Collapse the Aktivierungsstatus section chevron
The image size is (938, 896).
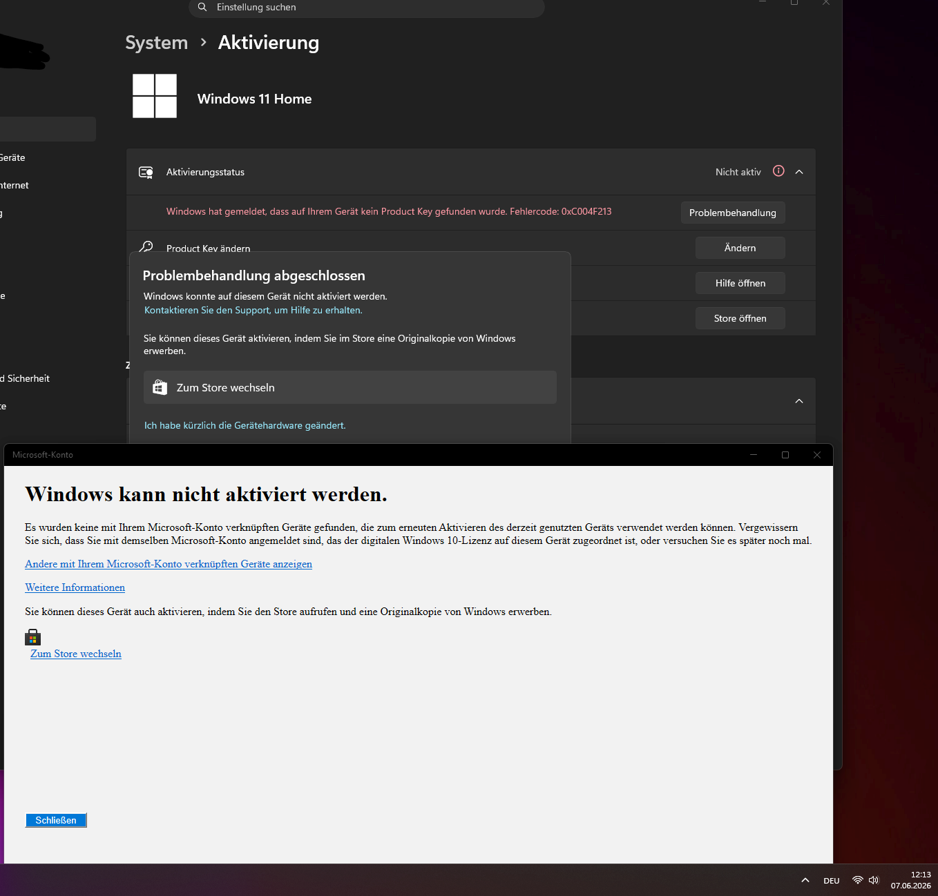click(799, 172)
